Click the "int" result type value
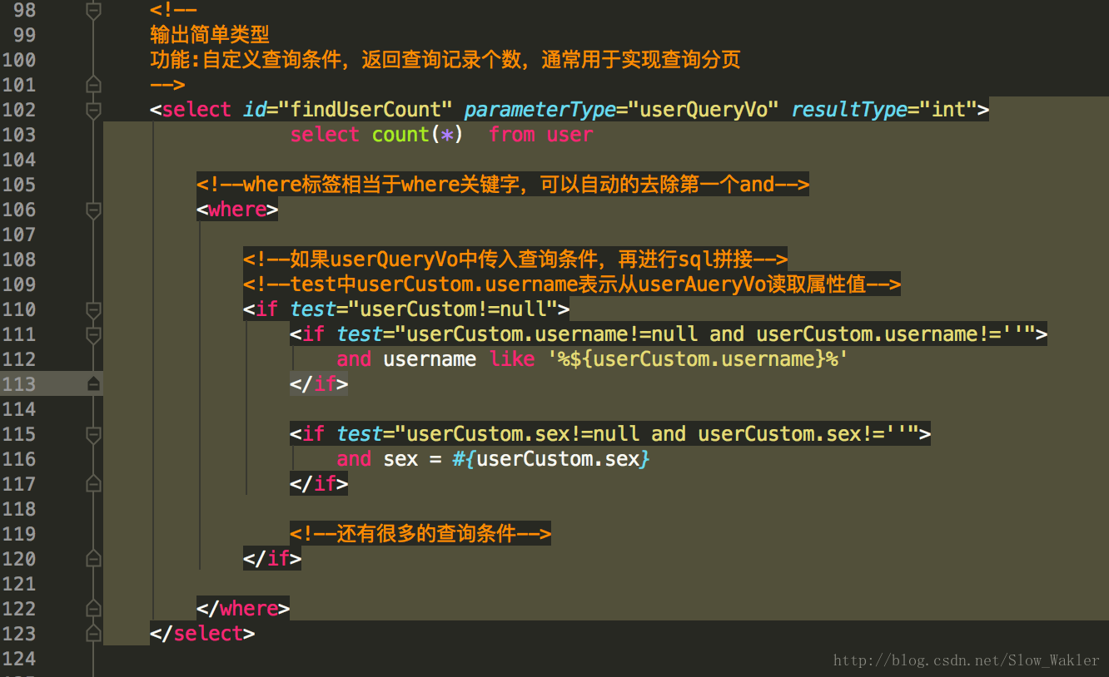This screenshot has width=1109, height=677. [947, 110]
